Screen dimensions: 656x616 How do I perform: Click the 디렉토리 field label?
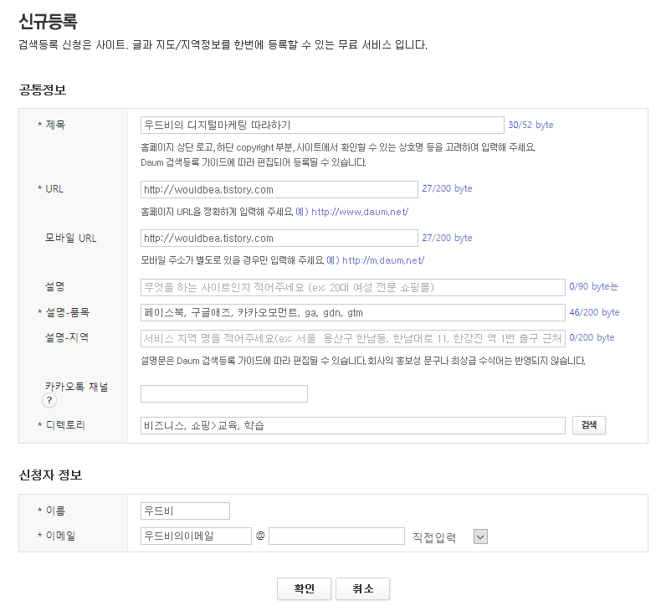[x=65, y=425]
